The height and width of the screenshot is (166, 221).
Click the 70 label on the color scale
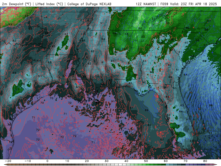pyautogui.click(x=185, y=161)
